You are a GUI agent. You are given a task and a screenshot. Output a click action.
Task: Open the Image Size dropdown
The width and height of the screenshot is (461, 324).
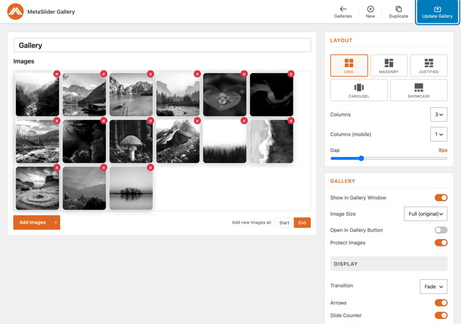(425, 214)
